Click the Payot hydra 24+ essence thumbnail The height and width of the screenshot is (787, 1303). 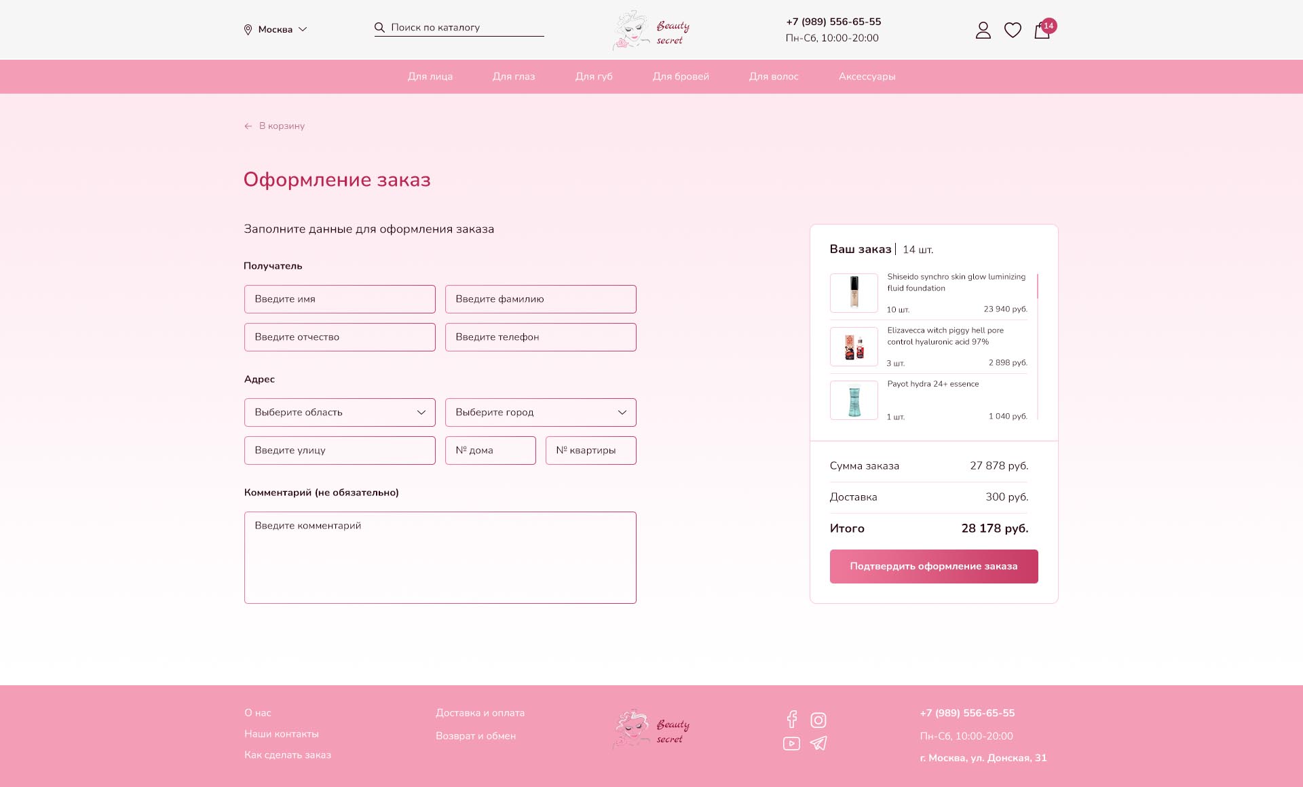tap(854, 400)
